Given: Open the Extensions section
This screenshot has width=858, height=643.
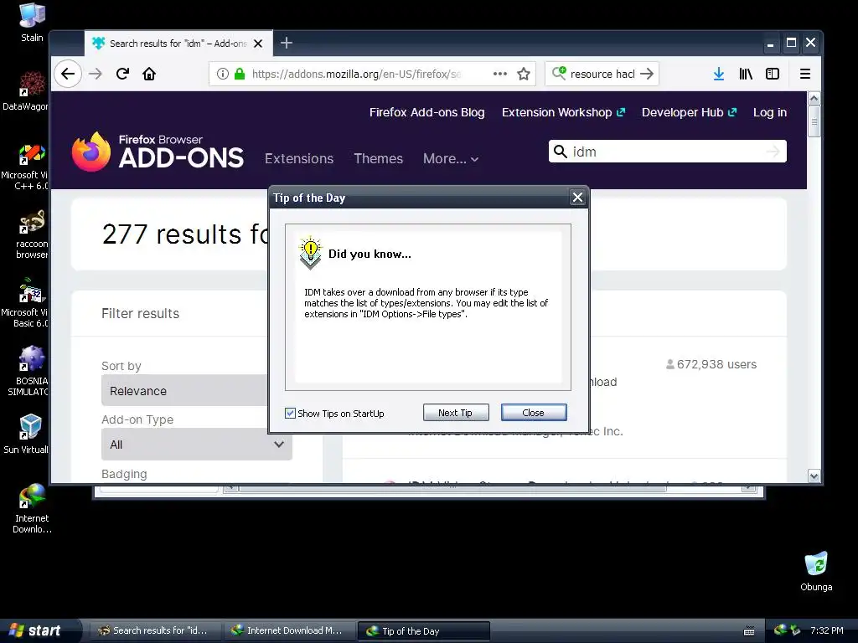Looking at the screenshot, I should click(299, 158).
